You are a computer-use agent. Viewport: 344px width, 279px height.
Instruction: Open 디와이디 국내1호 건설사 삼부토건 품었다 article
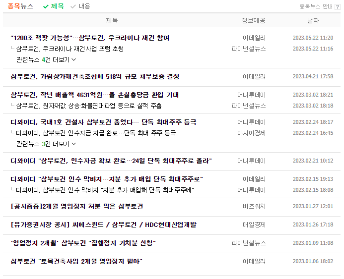[x=103, y=122]
